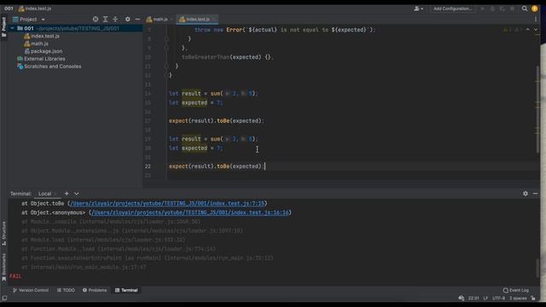Collapse the 001 project folder

(x=13, y=28)
